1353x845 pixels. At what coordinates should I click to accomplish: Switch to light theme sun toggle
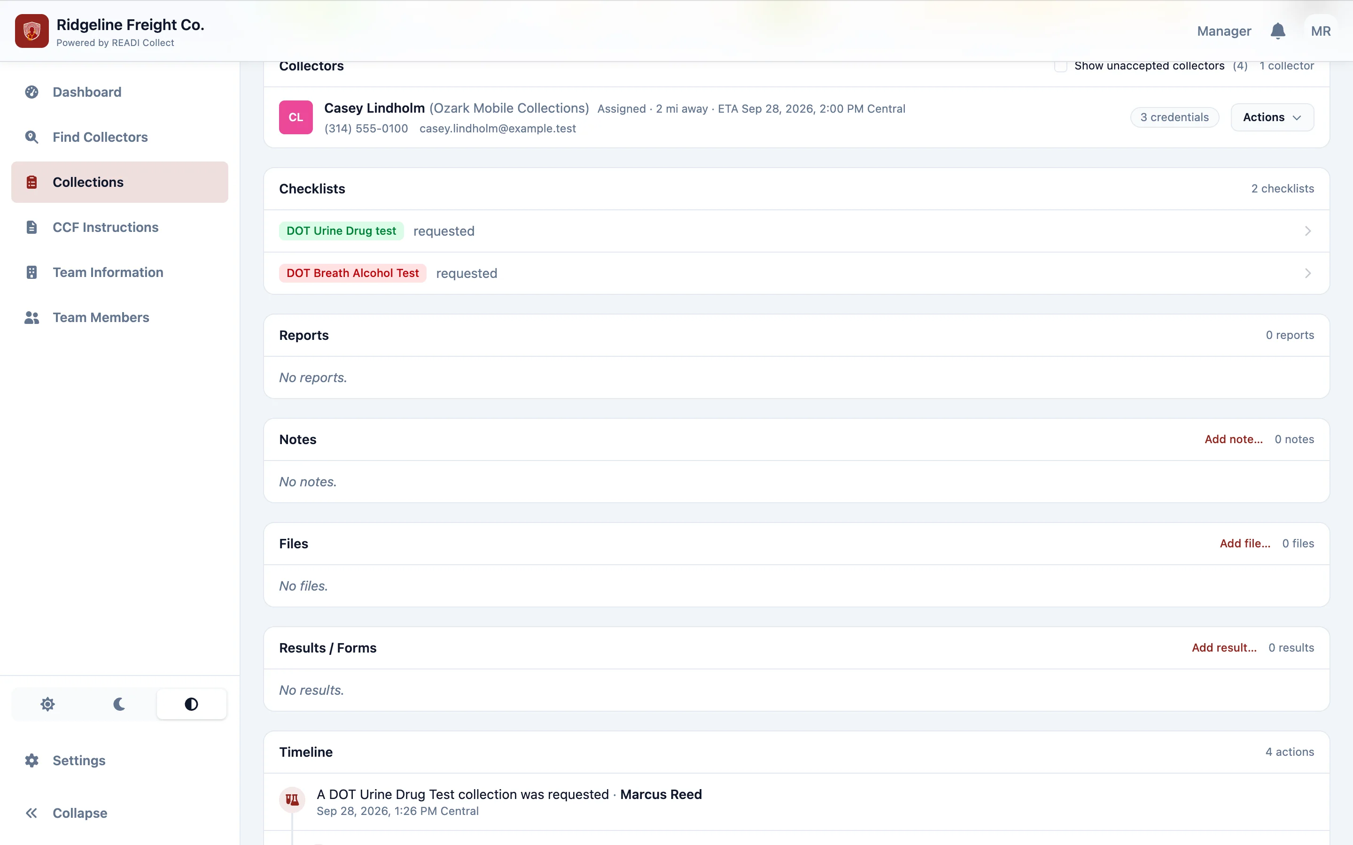47,704
